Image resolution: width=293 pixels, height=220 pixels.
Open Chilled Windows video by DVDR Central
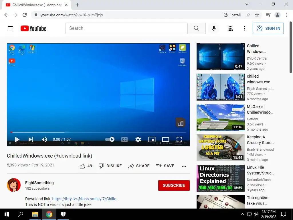[x=221, y=57]
